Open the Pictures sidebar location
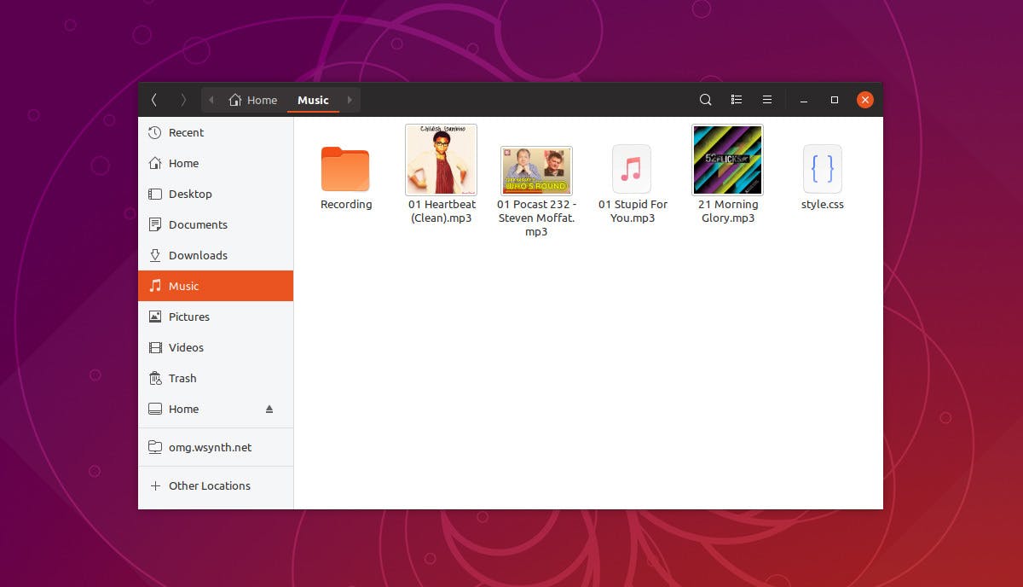 (x=188, y=317)
